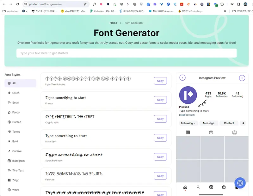
Task: Select the All font style filter
Action: click(x=20, y=83)
